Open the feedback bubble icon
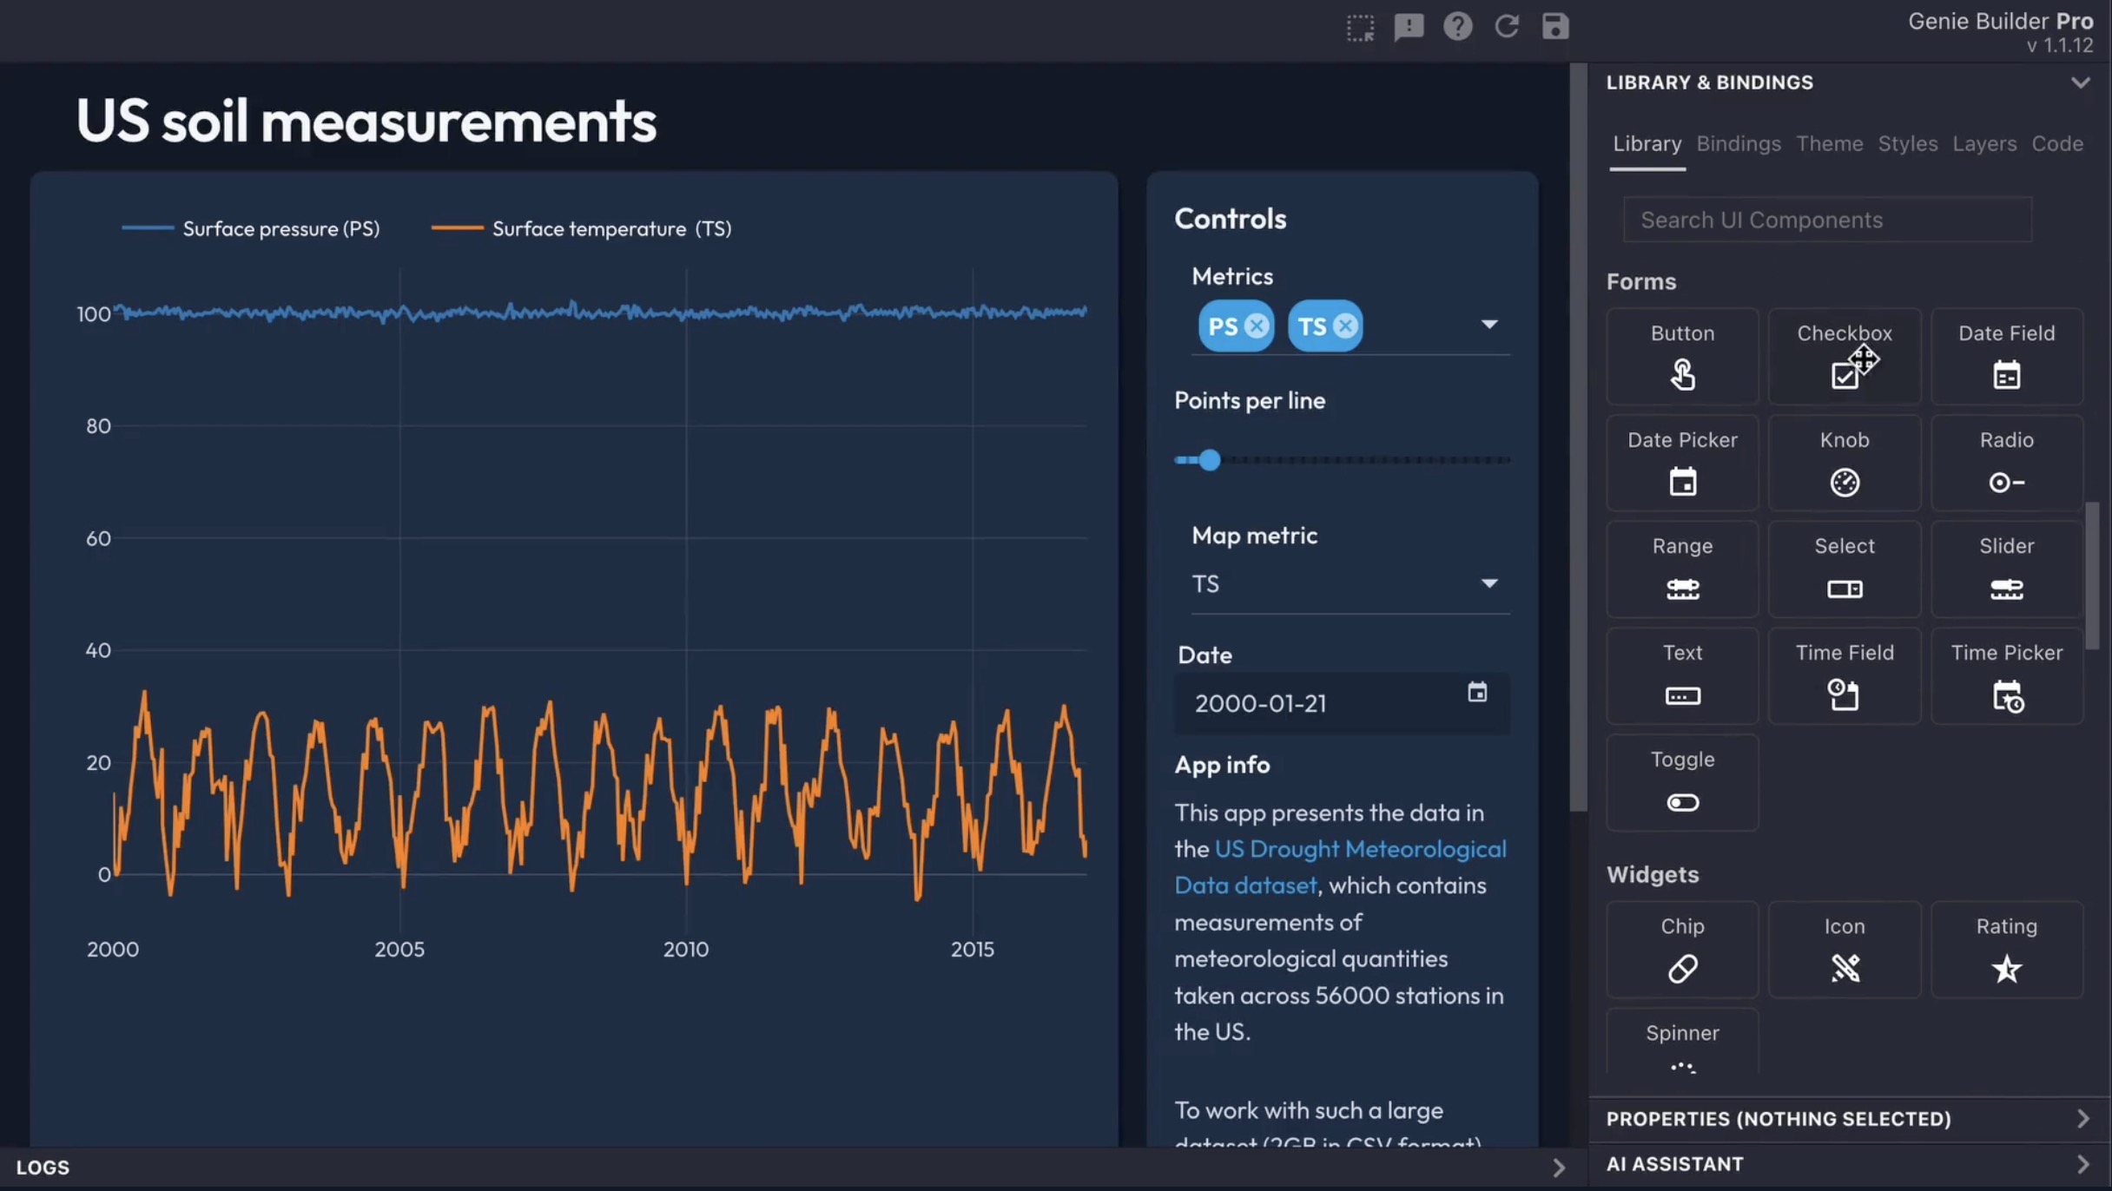The height and width of the screenshot is (1191, 2112). pos(1409,27)
